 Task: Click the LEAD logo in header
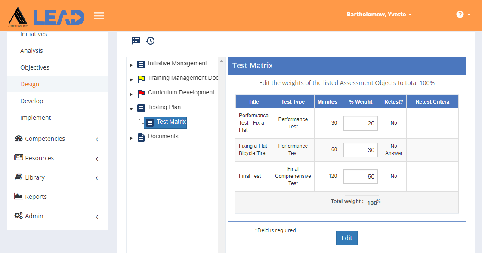pyautogui.click(x=46, y=17)
